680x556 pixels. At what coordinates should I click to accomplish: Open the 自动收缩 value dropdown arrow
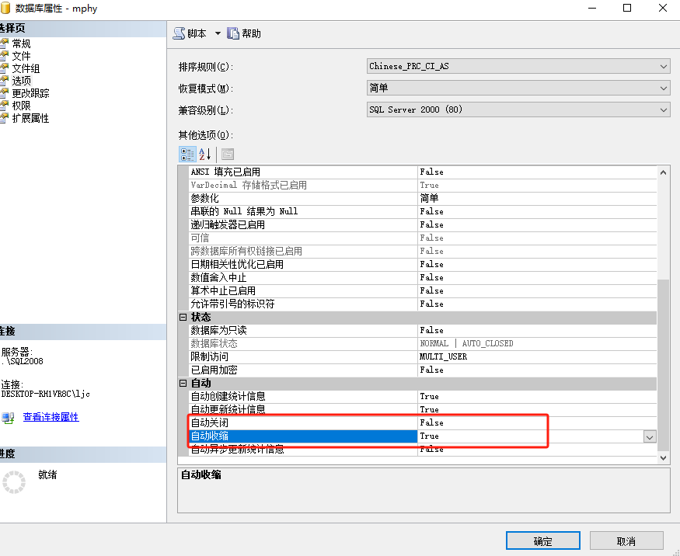[x=650, y=436]
